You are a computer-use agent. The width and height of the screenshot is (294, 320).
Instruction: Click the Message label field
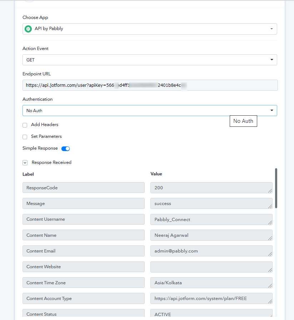[84, 203]
